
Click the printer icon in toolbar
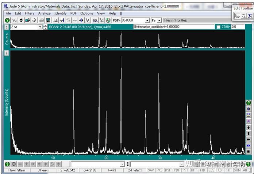click(42, 20)
